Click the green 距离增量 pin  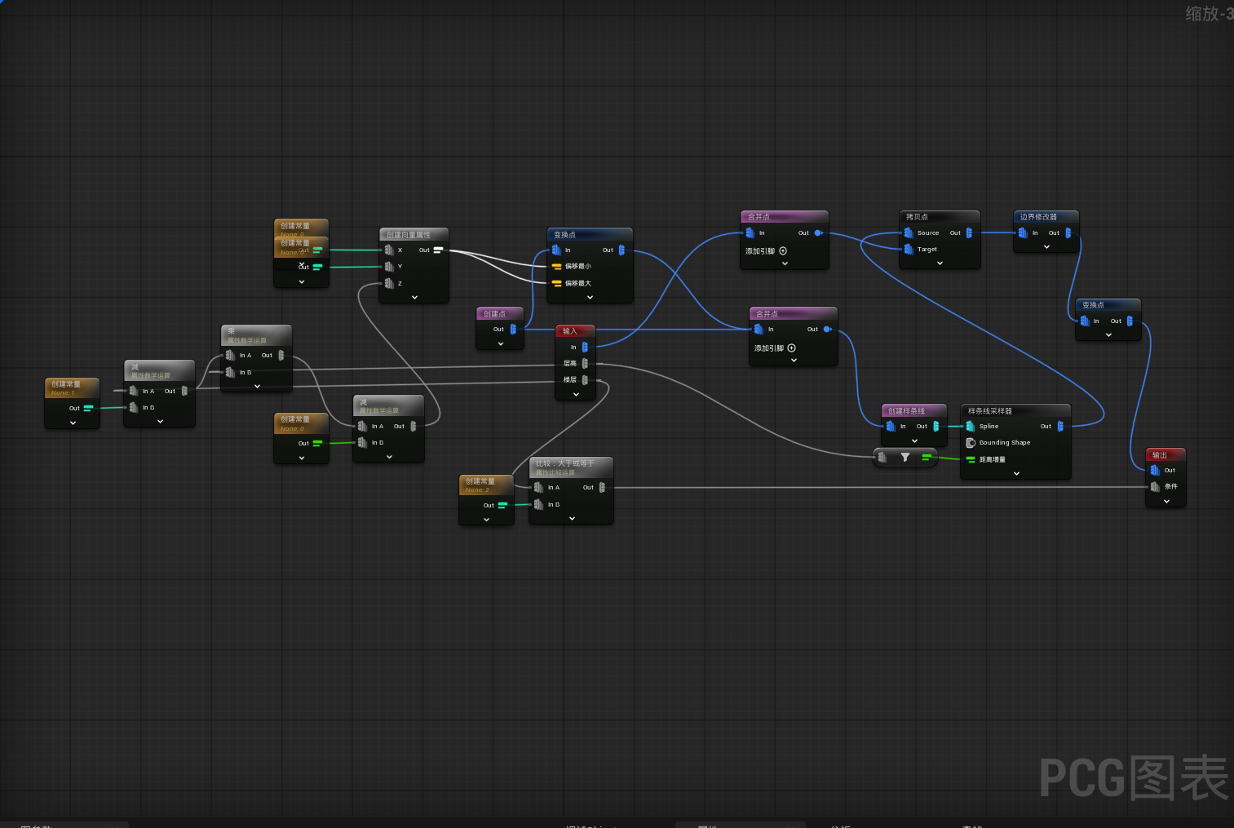coord(971,460)
